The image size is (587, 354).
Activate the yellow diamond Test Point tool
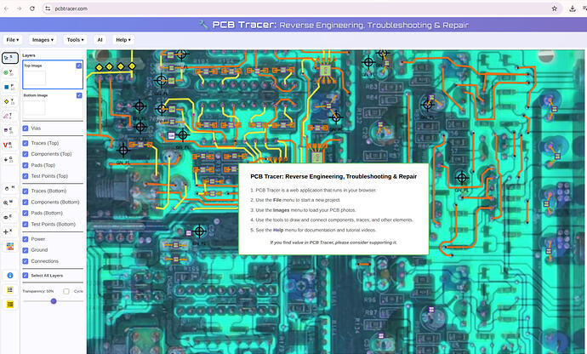pyautogui.click(x=9, y=101)
